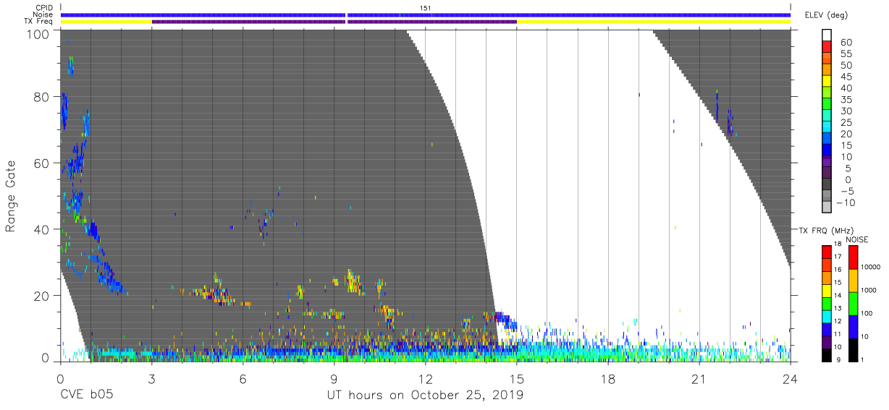Click the "14" label on TX FRQ bar

(838, 296)
